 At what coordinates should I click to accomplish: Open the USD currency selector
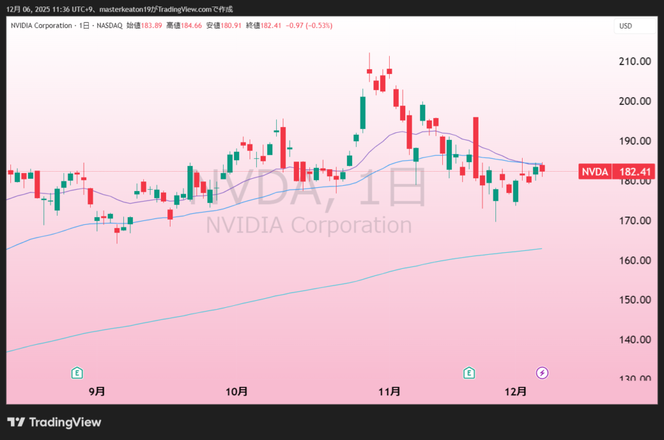point(626,26)
